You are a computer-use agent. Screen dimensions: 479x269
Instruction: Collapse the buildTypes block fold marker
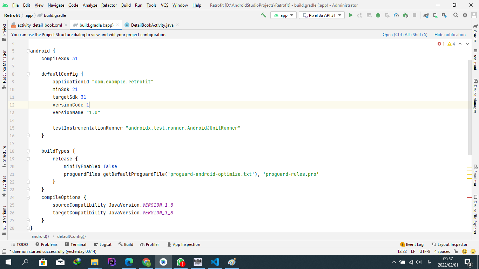[28, 151]
